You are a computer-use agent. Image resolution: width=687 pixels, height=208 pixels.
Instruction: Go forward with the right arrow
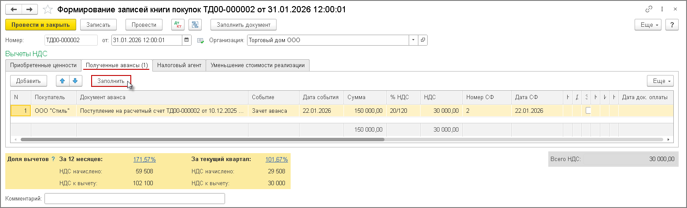pos(29,9)
